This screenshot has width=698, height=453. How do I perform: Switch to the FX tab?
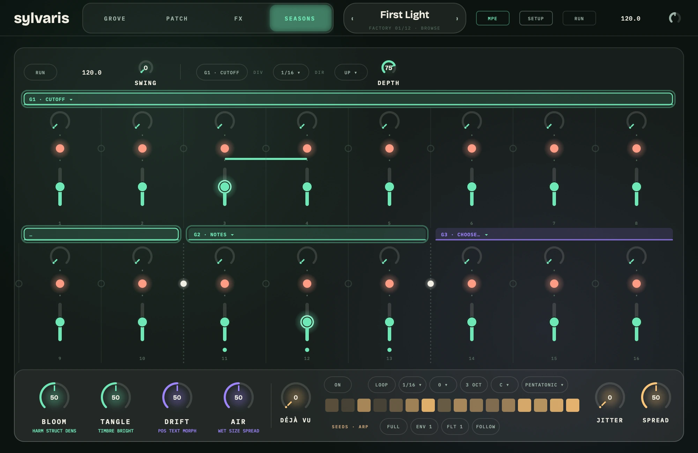(x=238, y=18)
